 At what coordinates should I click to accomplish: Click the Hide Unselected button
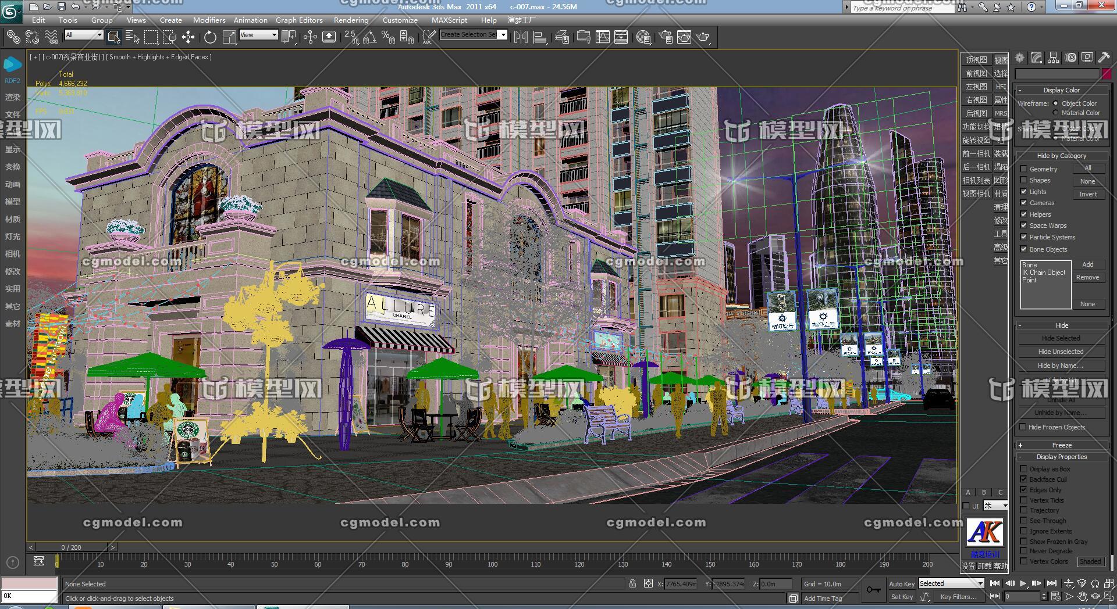pos(1061,352)
